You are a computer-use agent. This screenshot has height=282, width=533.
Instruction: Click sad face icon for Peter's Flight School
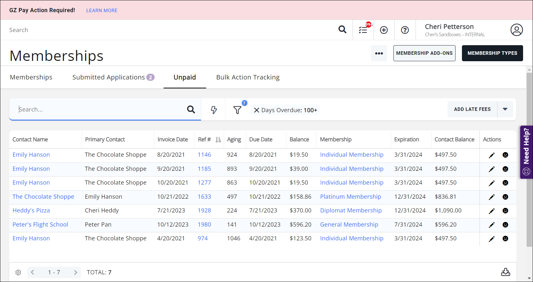pos(505,225)
